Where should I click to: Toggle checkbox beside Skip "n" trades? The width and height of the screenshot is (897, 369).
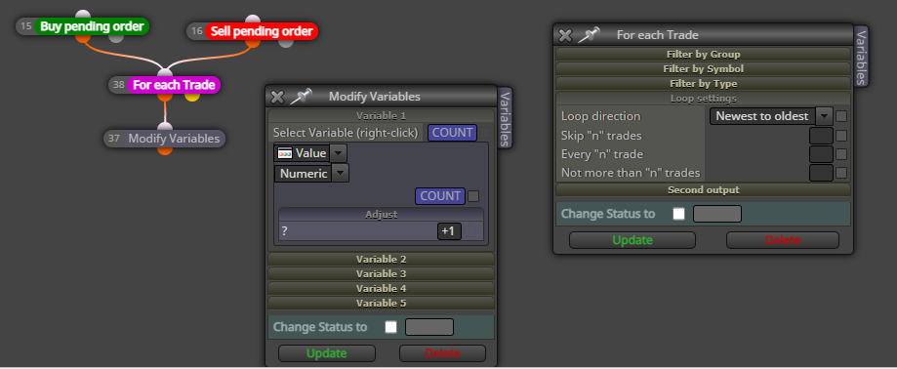pos(841,136)
